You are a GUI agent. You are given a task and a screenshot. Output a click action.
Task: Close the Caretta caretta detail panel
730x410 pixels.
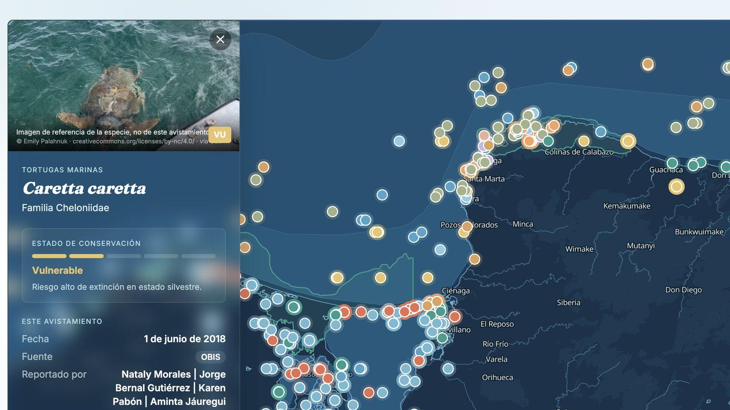pyautogui.click(x=220, y=40)
